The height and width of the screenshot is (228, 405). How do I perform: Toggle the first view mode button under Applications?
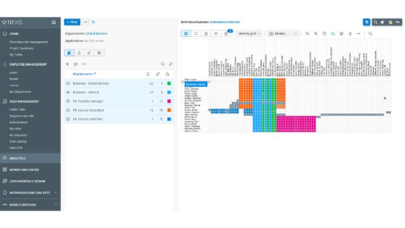pos(69,53)
